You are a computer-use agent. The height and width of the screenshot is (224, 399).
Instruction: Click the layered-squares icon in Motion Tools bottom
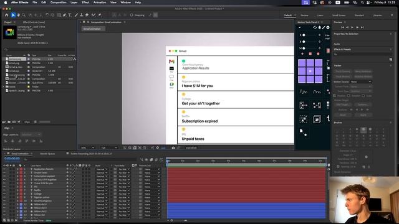317,119
